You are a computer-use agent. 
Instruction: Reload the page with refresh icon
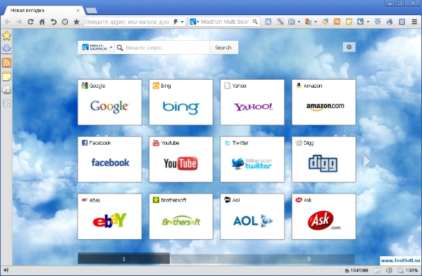pyautogui.click(x=30, y=22)
